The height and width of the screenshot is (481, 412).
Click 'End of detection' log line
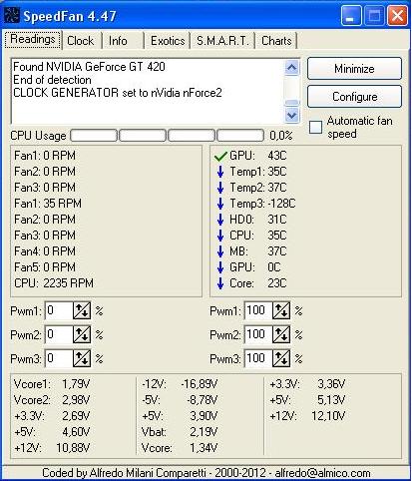point(52,80)
